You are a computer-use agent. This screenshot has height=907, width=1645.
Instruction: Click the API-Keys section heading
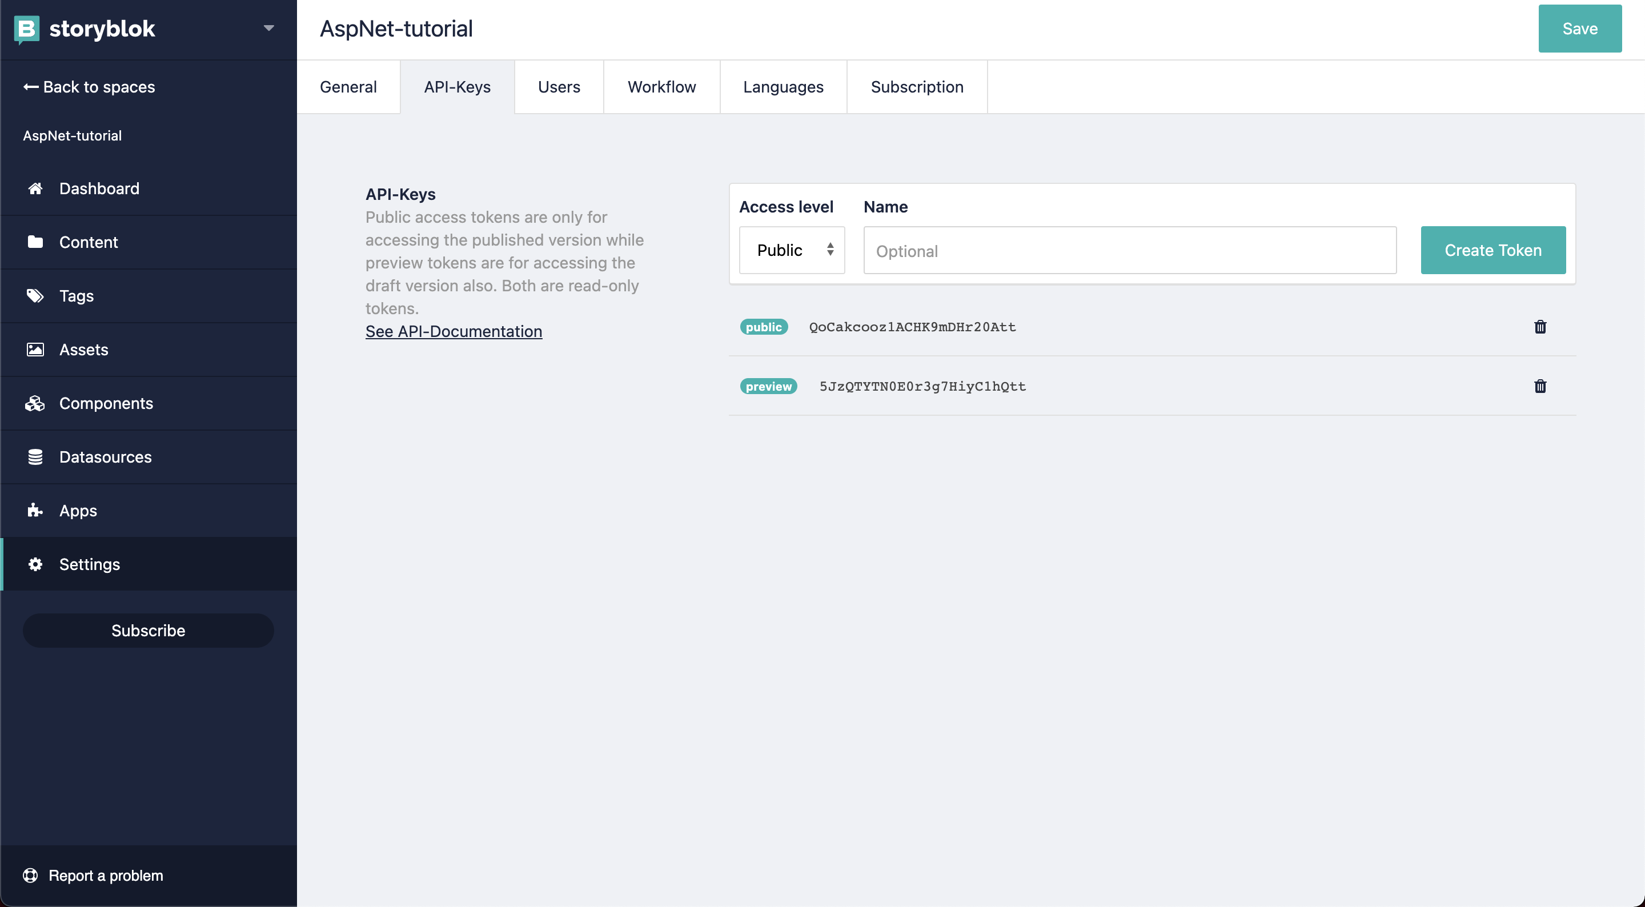400,194
